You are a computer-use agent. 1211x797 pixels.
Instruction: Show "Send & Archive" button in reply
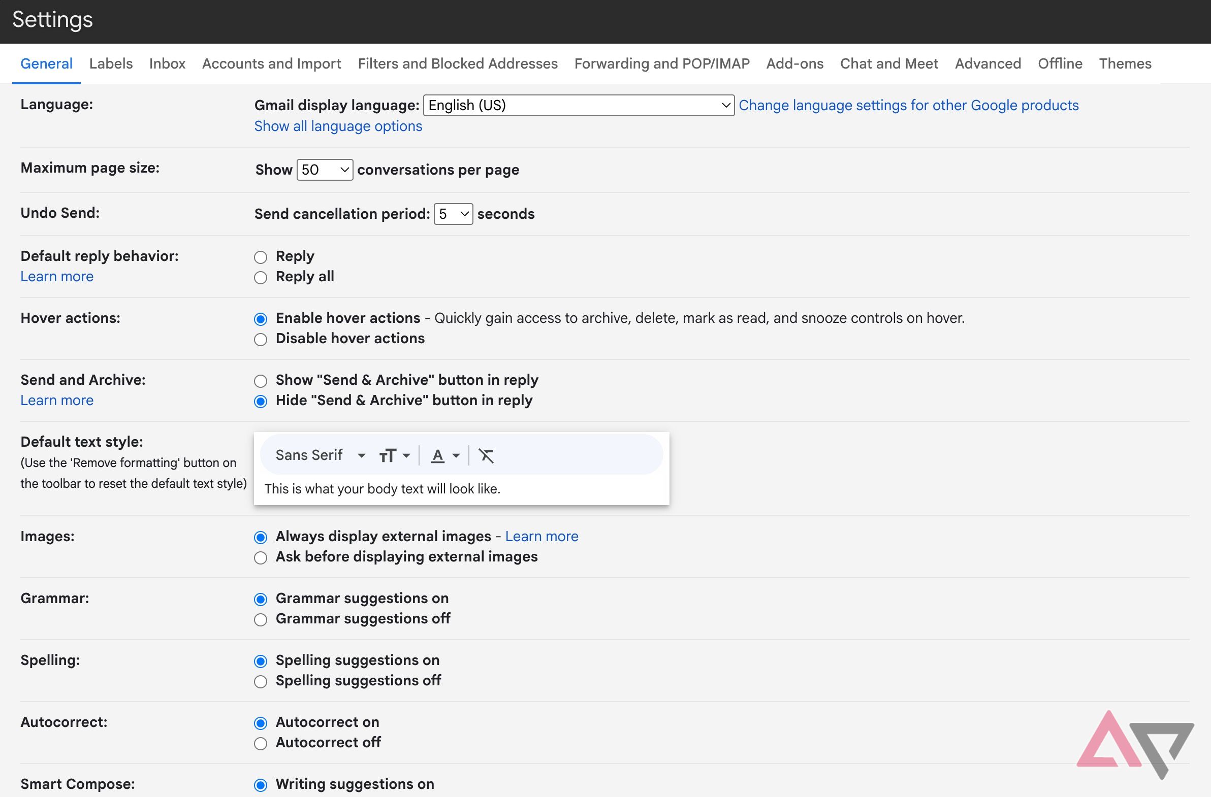261,381
